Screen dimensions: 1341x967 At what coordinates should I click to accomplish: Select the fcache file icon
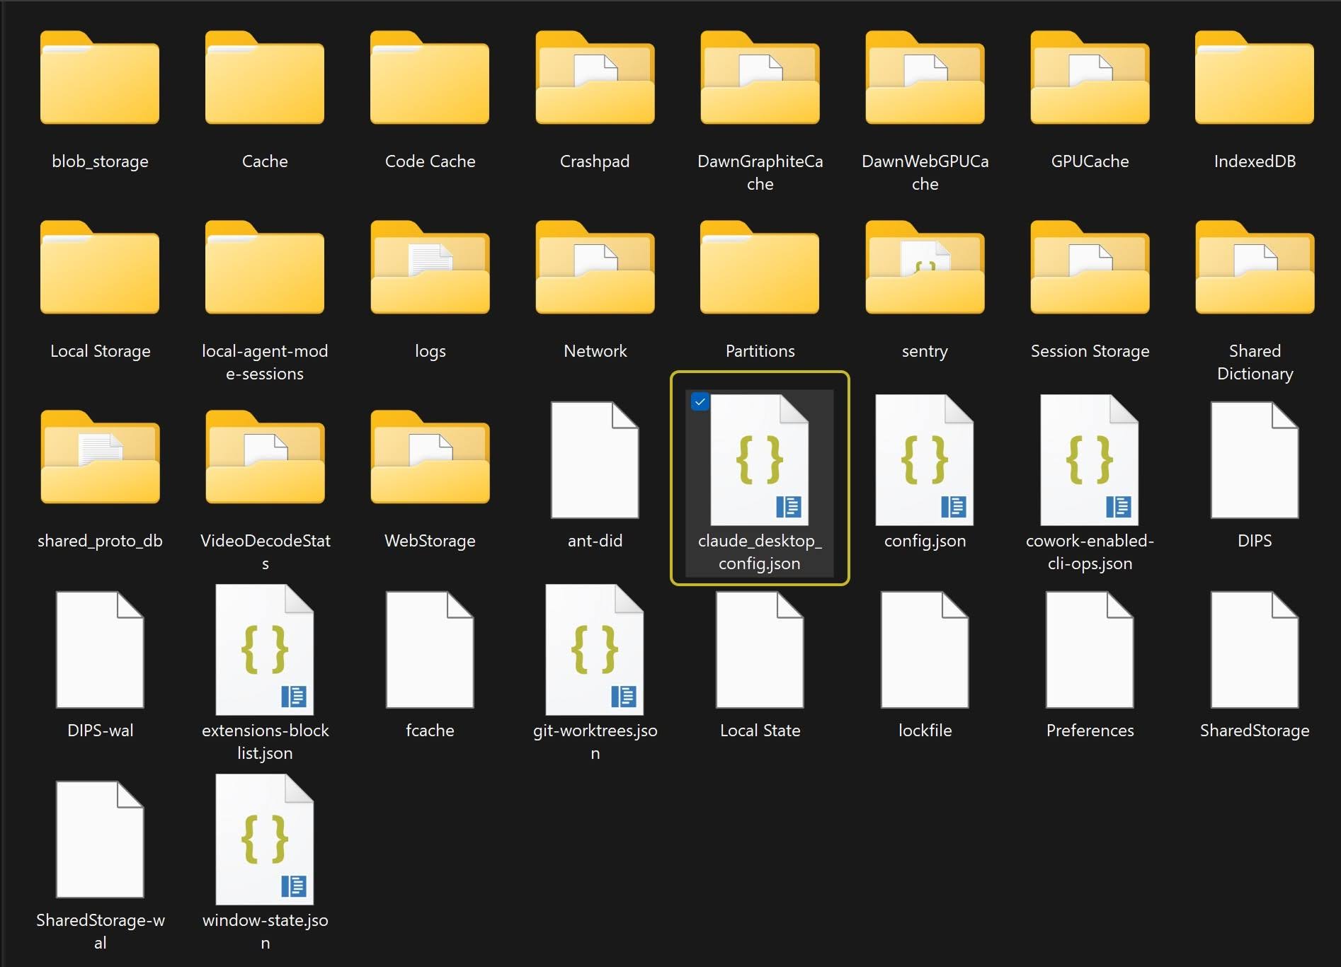click(x=430, y=650)
